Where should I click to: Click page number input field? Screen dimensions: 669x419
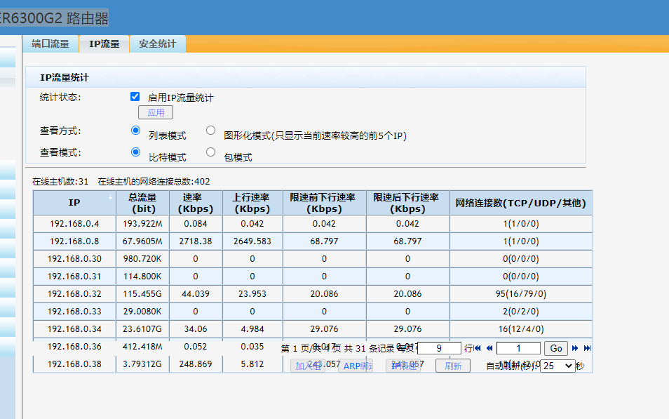click(x=518, y=348)
